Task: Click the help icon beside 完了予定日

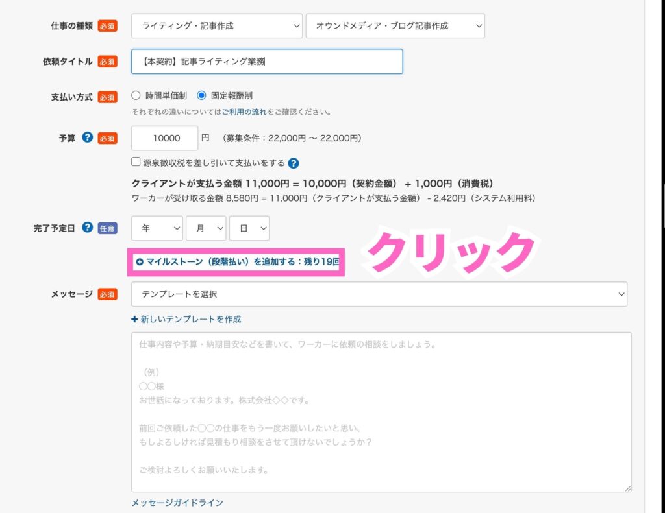Action: (x=88, y=228)
